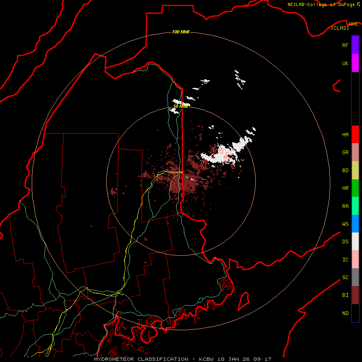Click the IC pink legend swatch
This screenshot has height=362, width=362.
(355, 259)
